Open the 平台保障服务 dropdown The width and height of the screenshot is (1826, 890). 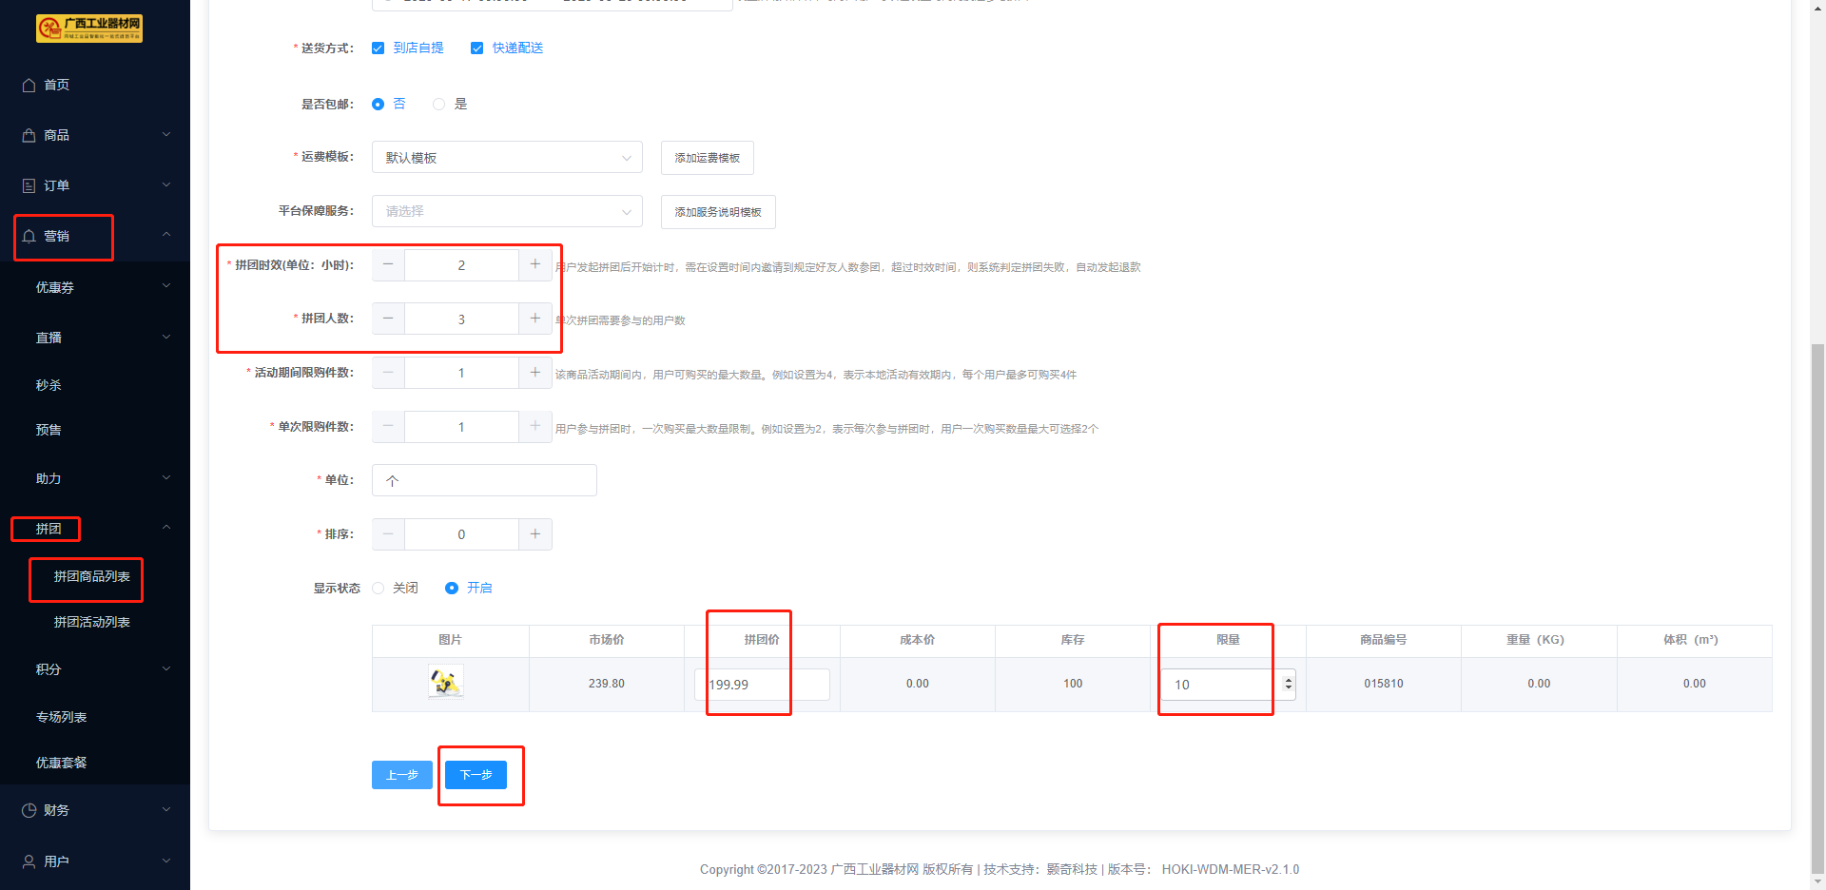coord(507,211)
